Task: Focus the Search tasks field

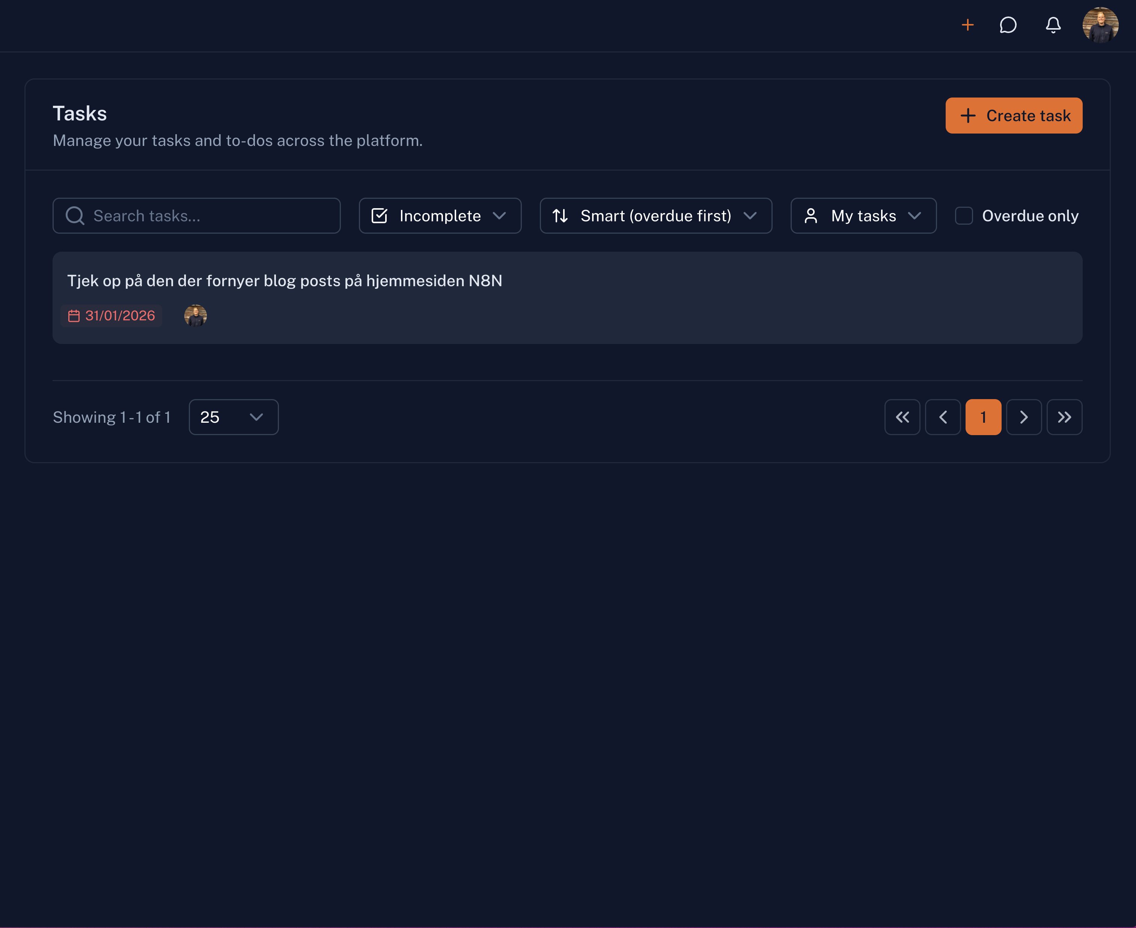Action: 196,216
